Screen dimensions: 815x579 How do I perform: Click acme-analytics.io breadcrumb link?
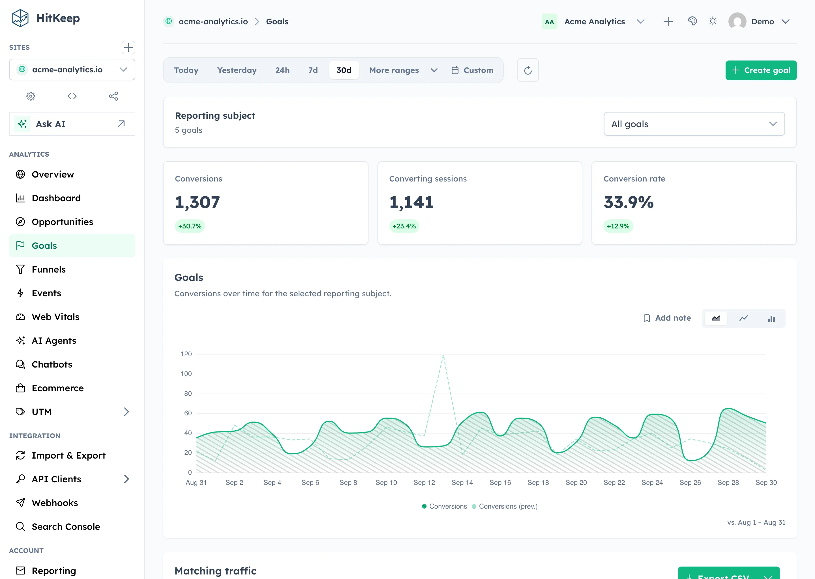coord(213,22)
